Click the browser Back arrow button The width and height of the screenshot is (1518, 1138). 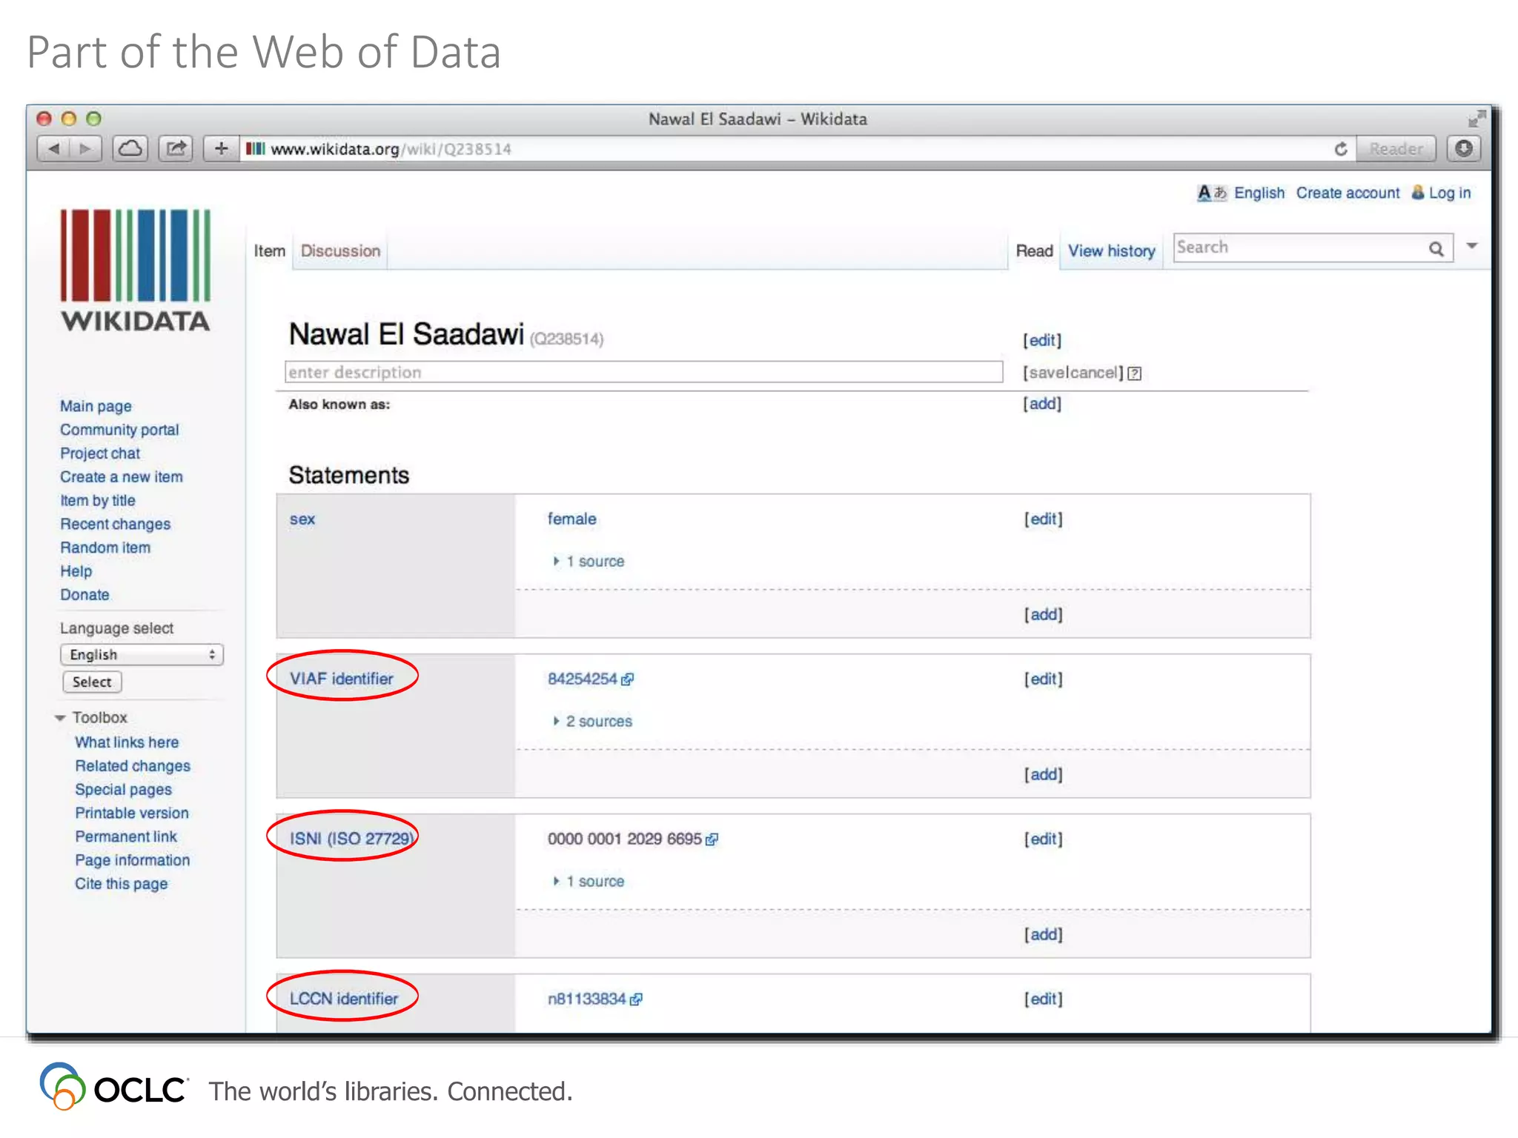click(x=53, y=149)
